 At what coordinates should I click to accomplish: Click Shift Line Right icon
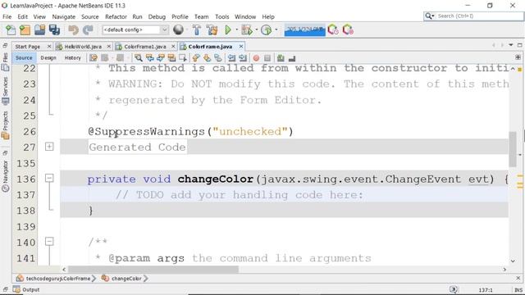(243, 58)
